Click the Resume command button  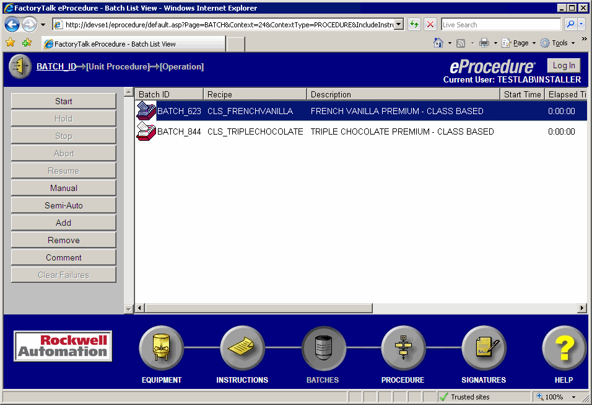(x=63, y=171)
